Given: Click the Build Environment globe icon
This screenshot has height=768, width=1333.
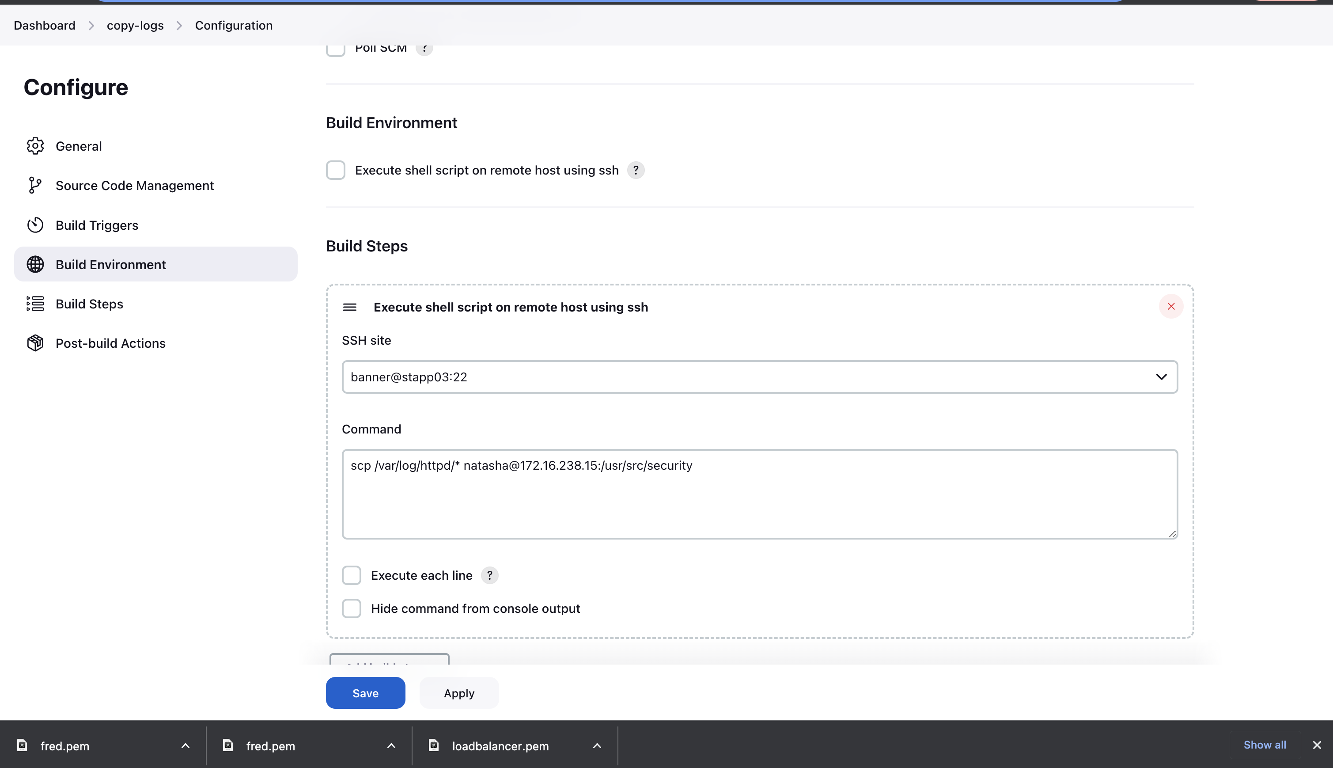Looking at the screenshot, I should [35, 264].
